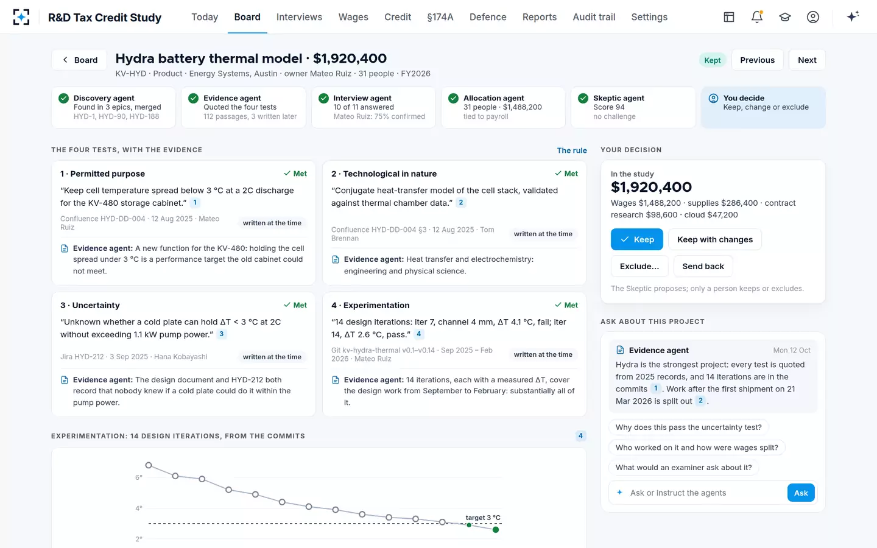Click the document icon beside the Evidence agent chat message
Image resolution: width=877 pixels, height=548 pixels.
point(620,350)
